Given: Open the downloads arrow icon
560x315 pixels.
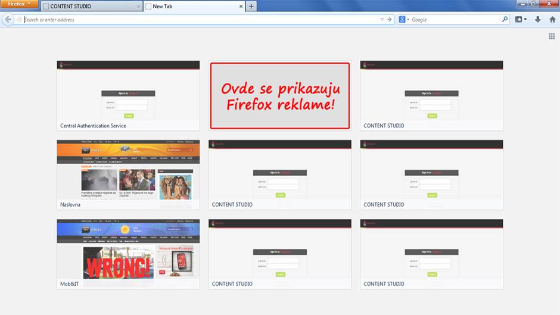Looking at the screenshot, I should [537, 20].
